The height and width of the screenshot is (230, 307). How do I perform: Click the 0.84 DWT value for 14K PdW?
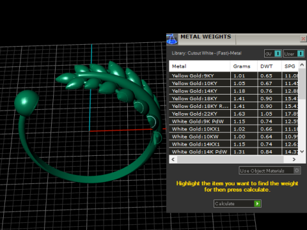(266, 152)
